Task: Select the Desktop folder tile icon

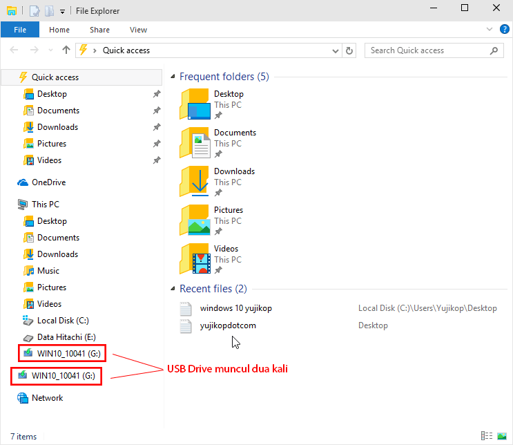Action: pyautogui.click(x=195, y=104)
